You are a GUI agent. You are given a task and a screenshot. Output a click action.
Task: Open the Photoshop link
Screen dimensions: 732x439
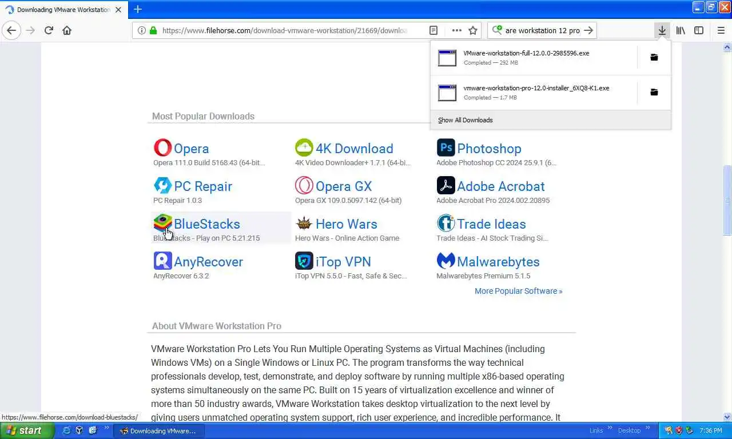[489, 149]
